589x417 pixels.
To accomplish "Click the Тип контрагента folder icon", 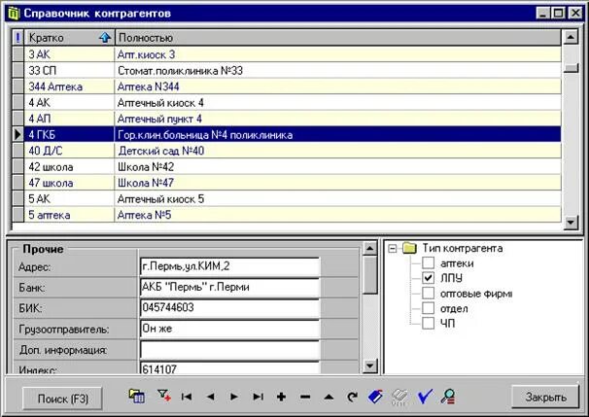I will (x=409, y=248).
